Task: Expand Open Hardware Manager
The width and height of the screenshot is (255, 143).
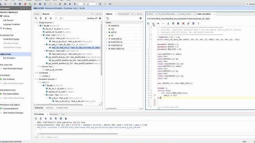Action: [x=1, y=113]
